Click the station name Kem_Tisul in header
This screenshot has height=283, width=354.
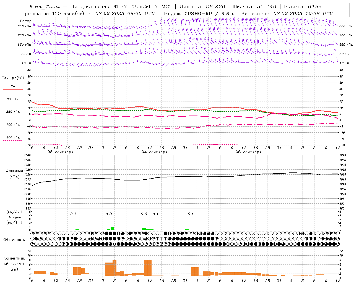45,7
